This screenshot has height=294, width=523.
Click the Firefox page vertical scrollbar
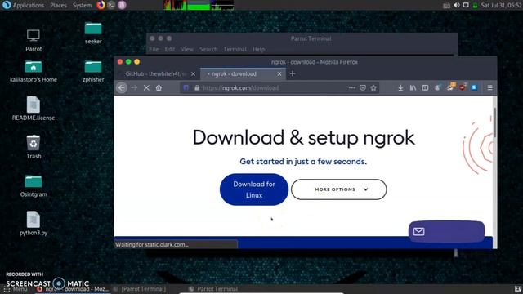point(494,122)
